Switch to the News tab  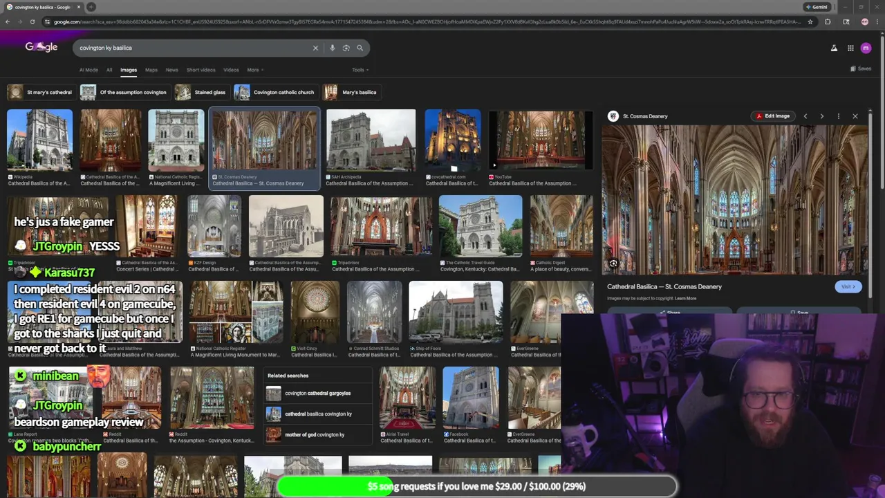click(x=172, y=70)
